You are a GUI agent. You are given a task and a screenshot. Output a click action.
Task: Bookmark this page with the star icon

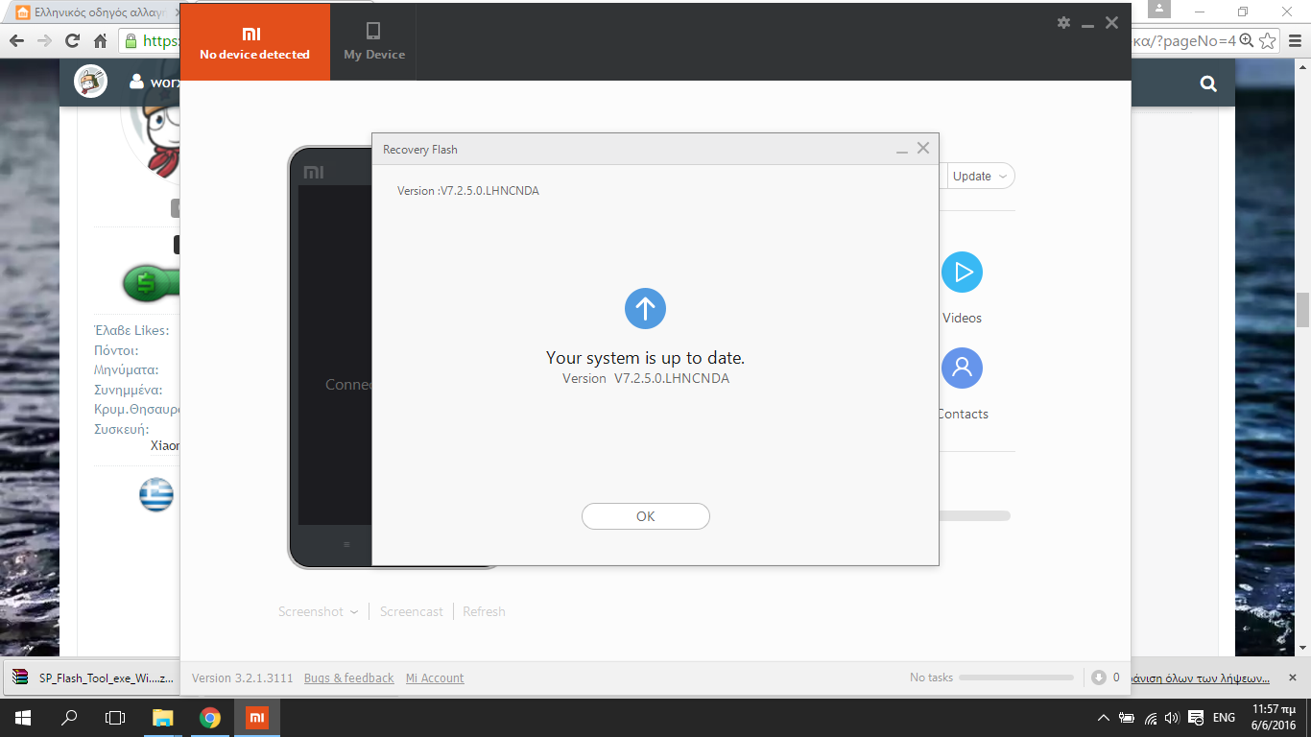point(1268,40)
